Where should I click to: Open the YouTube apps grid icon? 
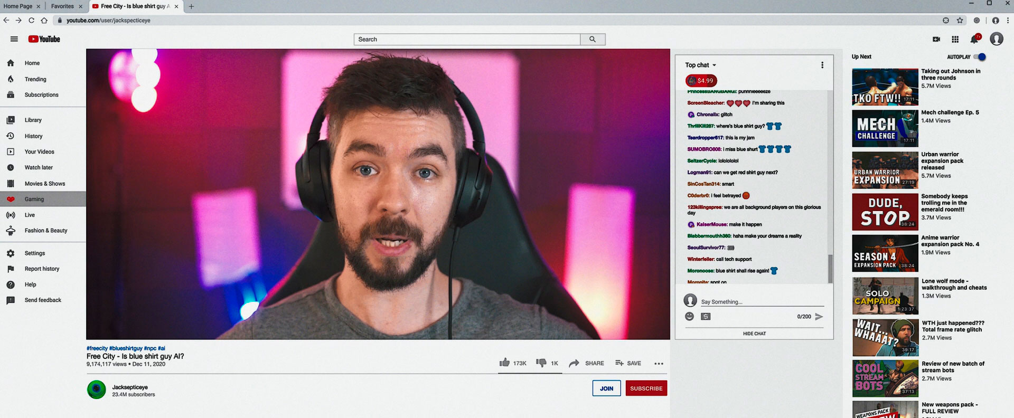tap(955, 39)
